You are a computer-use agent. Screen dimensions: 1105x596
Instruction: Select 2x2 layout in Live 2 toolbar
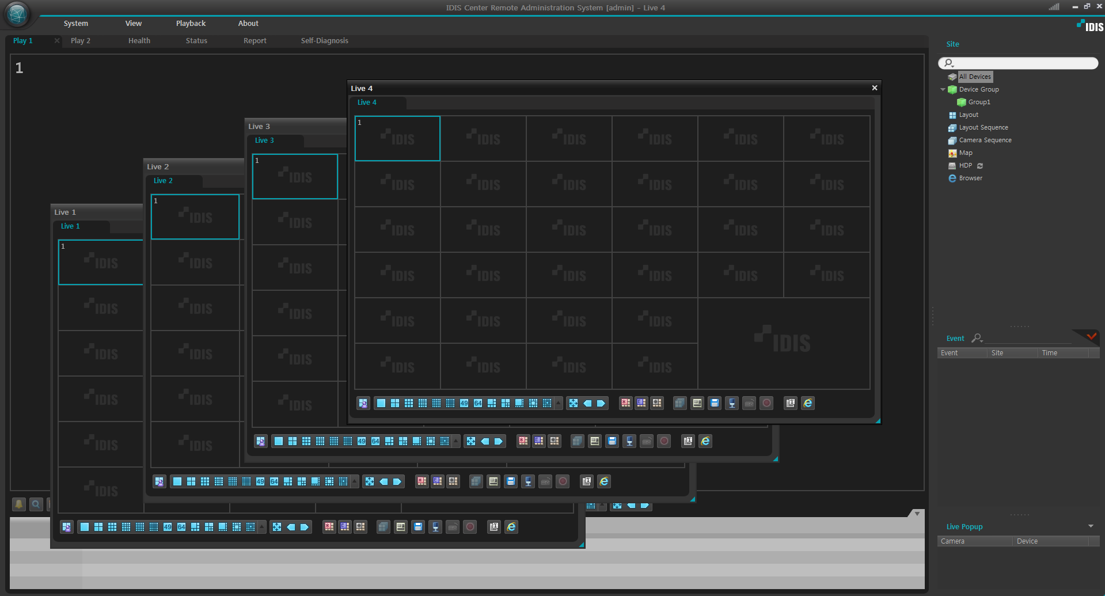[x=191, y=481]
